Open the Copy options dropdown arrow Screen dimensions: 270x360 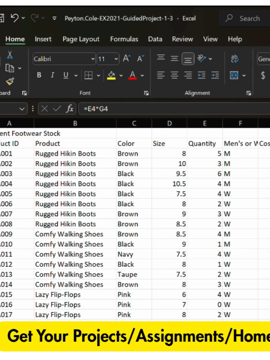(20, 68)
